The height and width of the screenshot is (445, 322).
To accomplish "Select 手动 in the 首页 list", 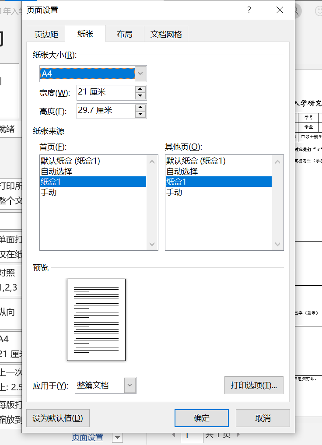I will click(93, 192).
